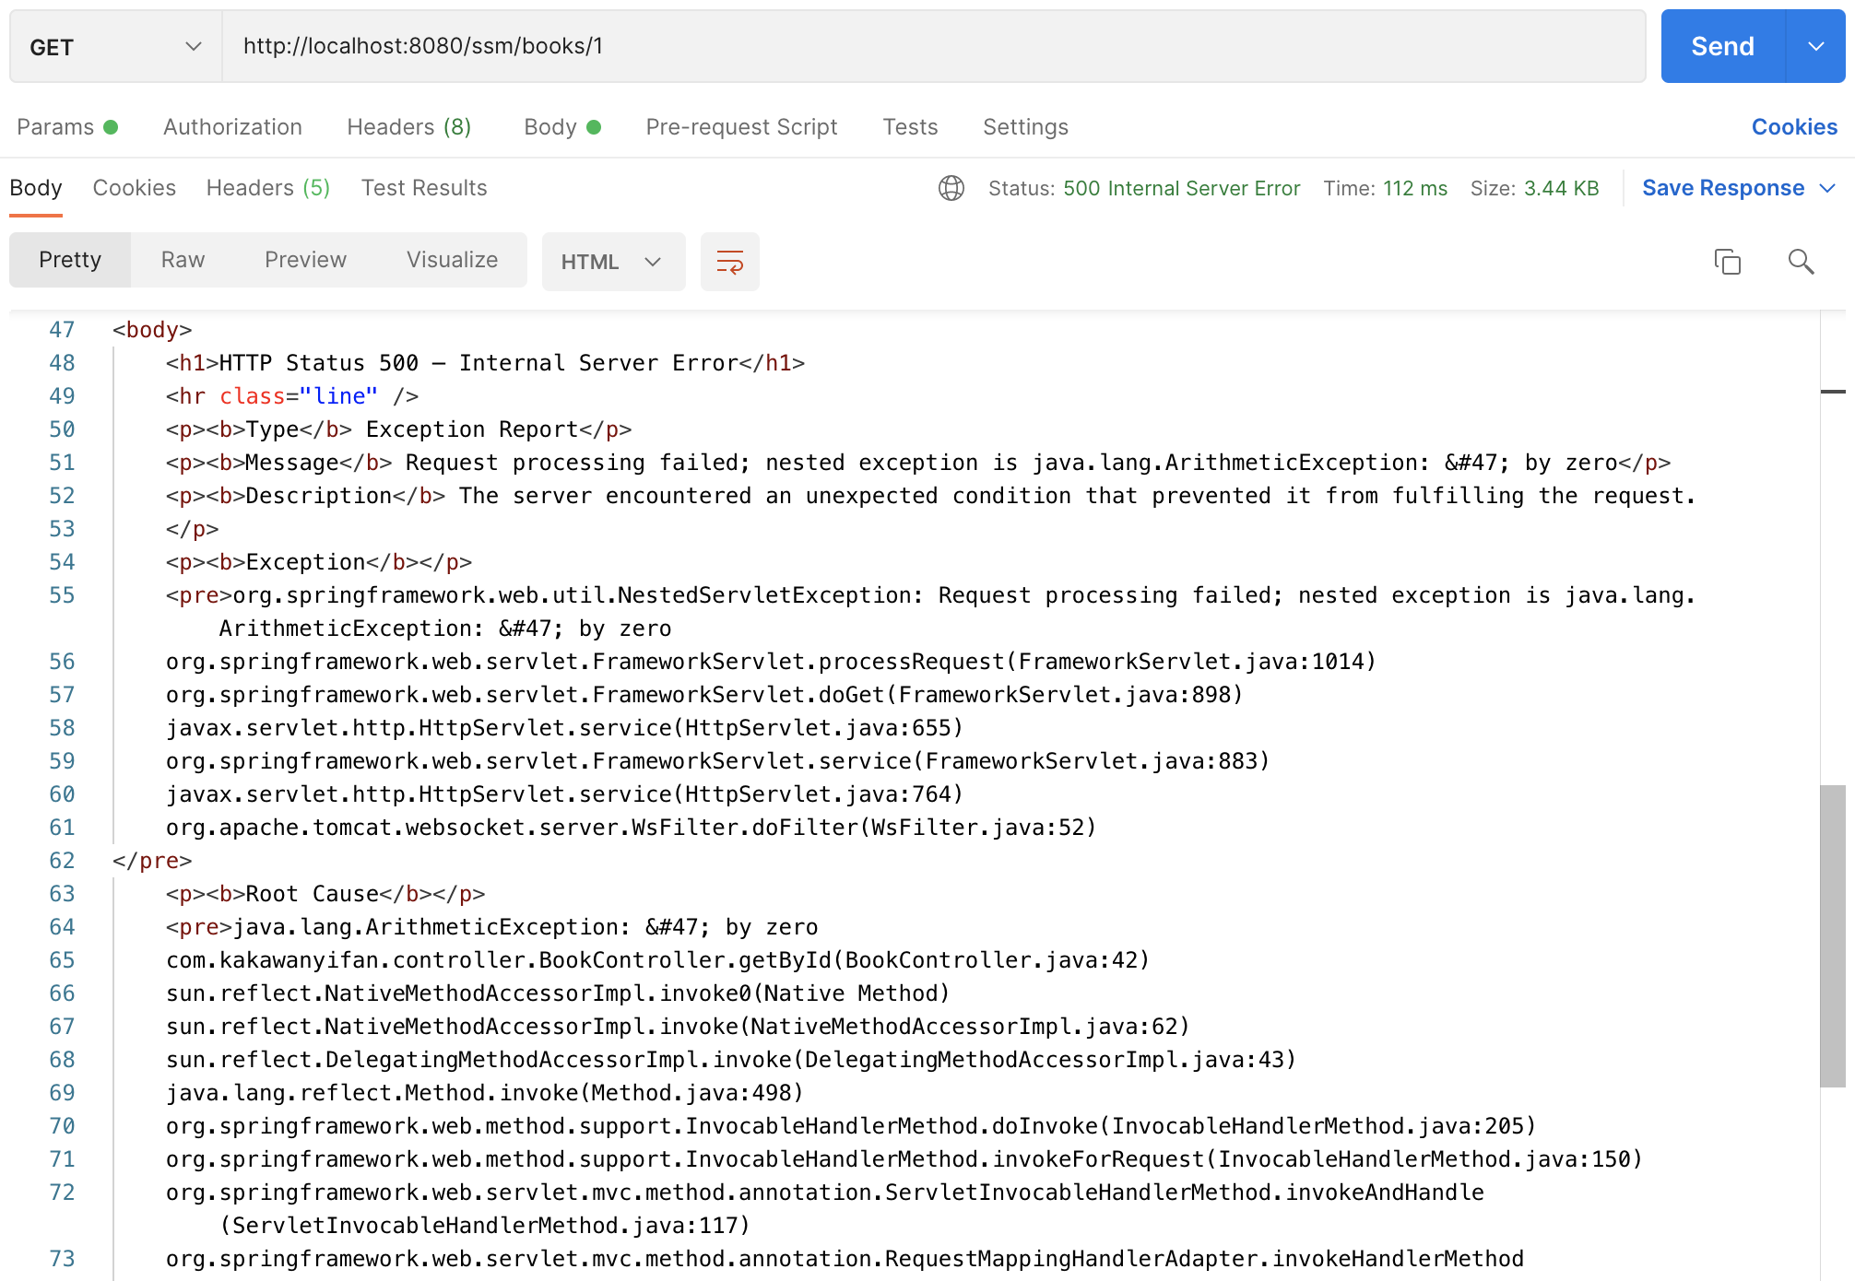The width and height of the screenshot is (1855, 1281).
Task: Switch to Raw view mode
Action: pos(183,261)
